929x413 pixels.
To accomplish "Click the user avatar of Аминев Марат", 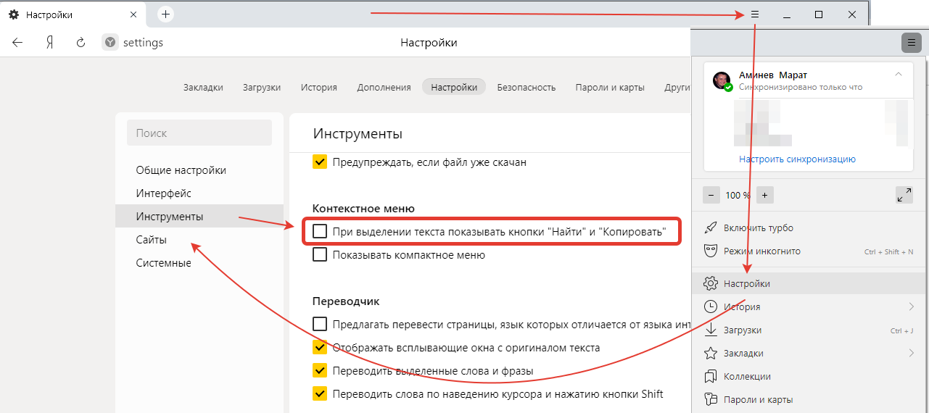I will pos(722,80).
